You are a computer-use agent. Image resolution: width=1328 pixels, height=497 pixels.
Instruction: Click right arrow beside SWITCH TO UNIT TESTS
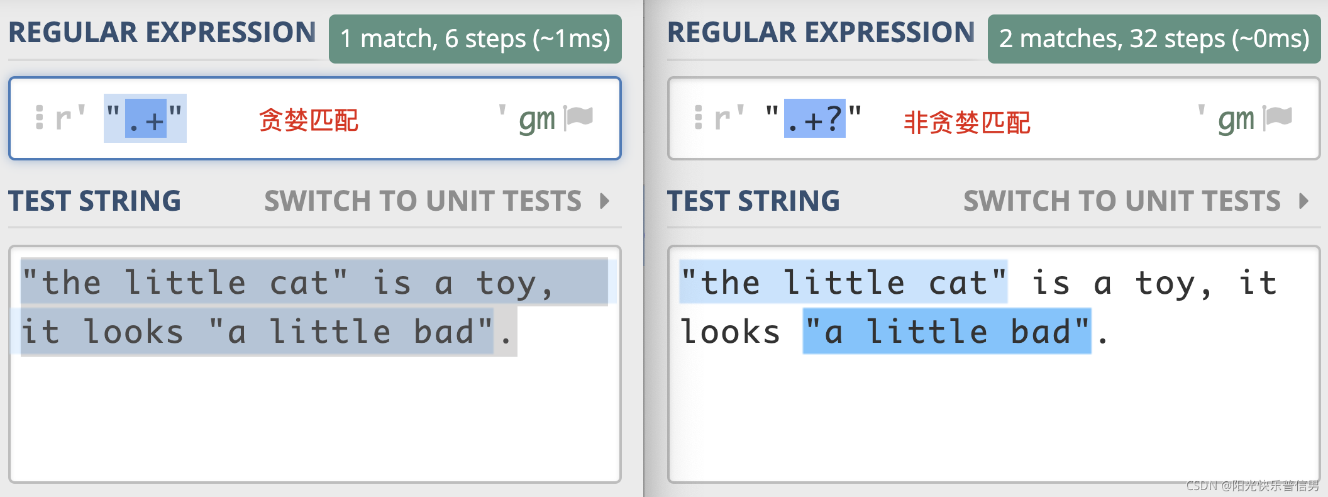(x=1304, y=201)
